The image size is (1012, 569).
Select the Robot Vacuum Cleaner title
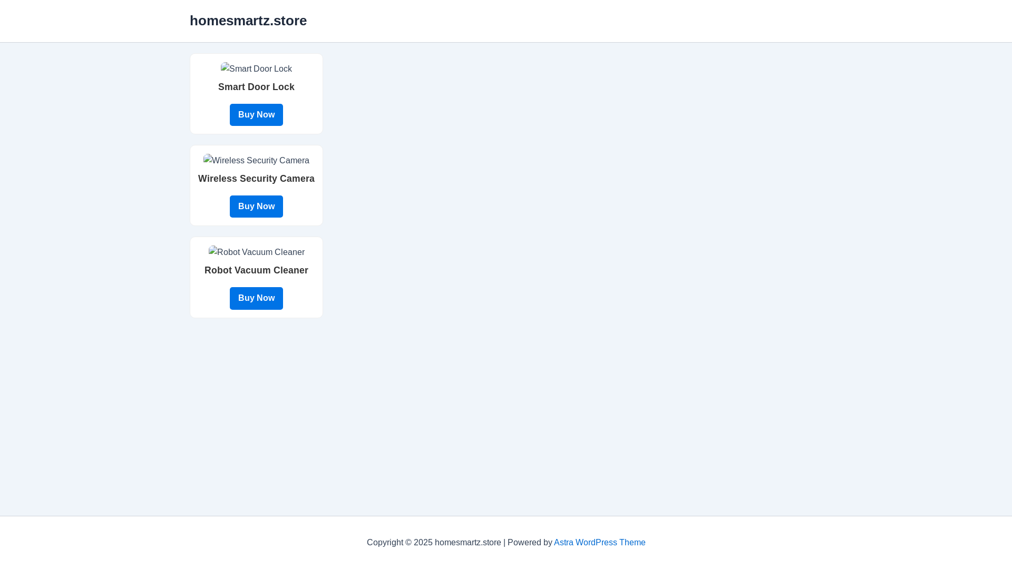point(256,270)
